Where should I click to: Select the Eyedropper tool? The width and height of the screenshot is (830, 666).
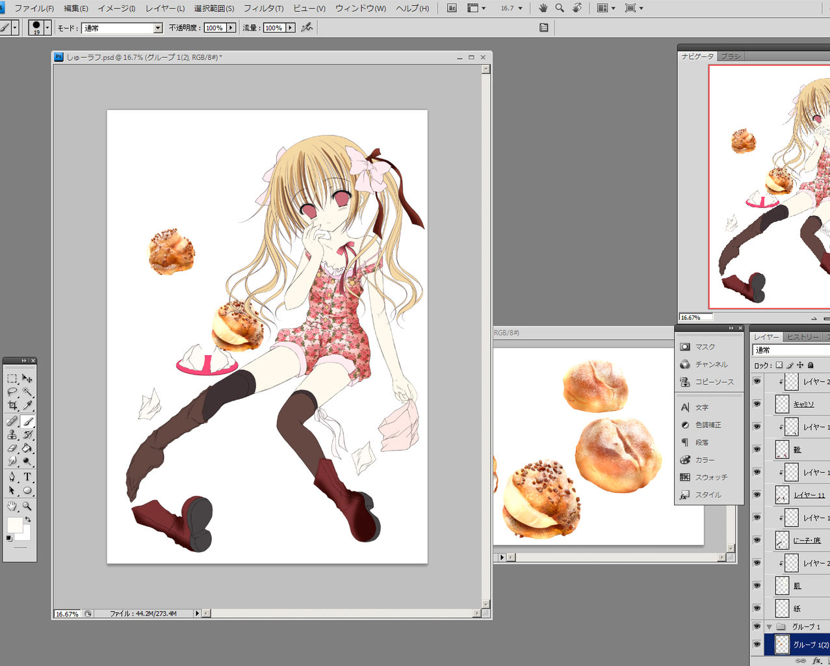pyautogui.click(x=27, y=406)
